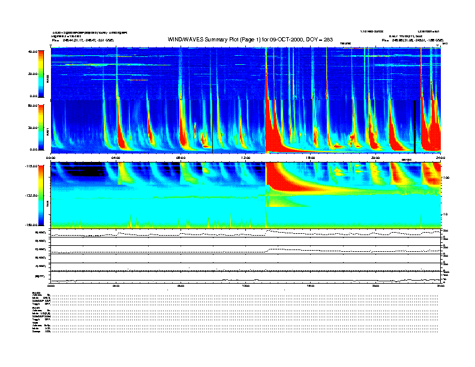Viewport: 475px width, 367px height.
Task: Click the 20:00 time label under the RAD1 spectrogram
Action: (x=375, y=158)
